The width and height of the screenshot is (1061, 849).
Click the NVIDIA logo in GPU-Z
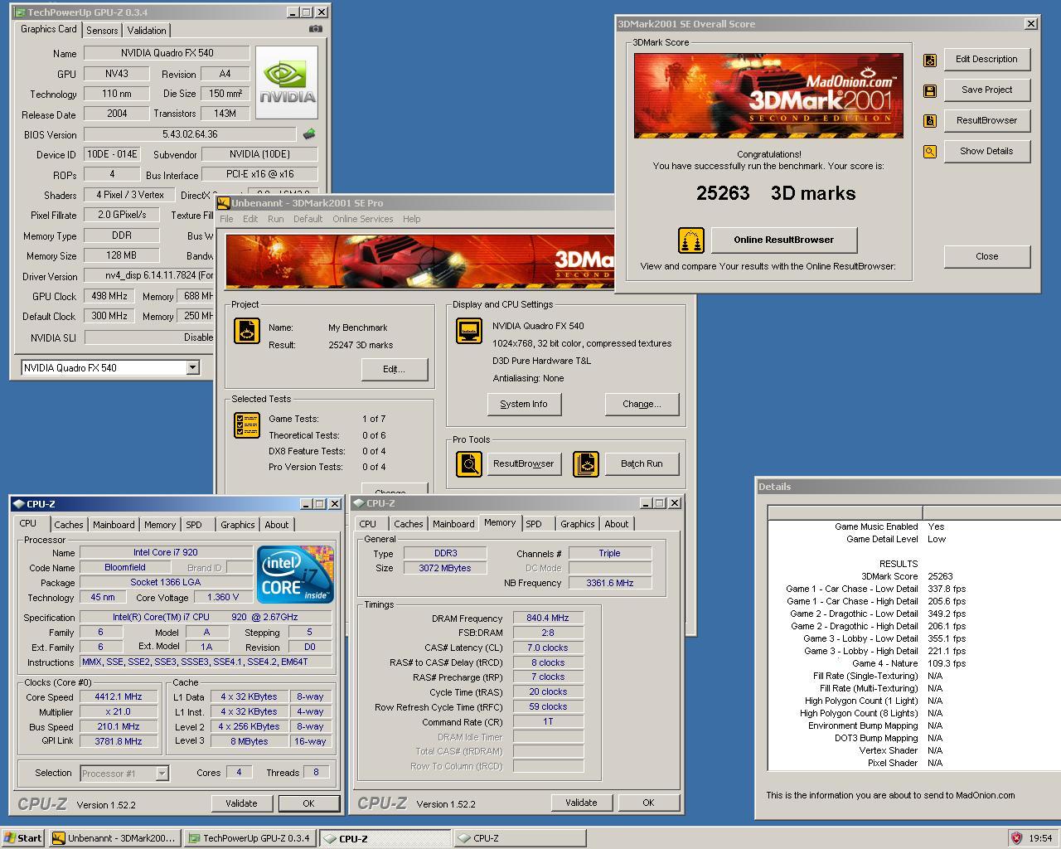[x=287, y=82]
